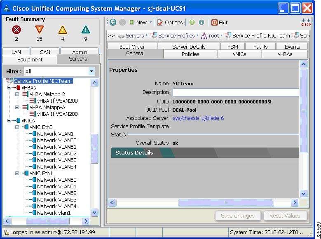Click the vHBA NetApp-B icon
This screenshot has width=321, height=239.
pyautogui.click(x=25, y=94)
